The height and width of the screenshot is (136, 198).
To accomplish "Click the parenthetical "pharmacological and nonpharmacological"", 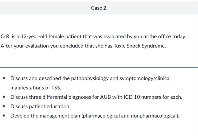I will pos(130,116).
